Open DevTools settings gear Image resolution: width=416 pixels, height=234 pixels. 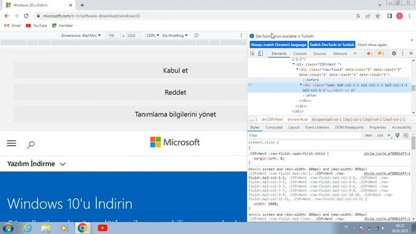pos(394,53)
